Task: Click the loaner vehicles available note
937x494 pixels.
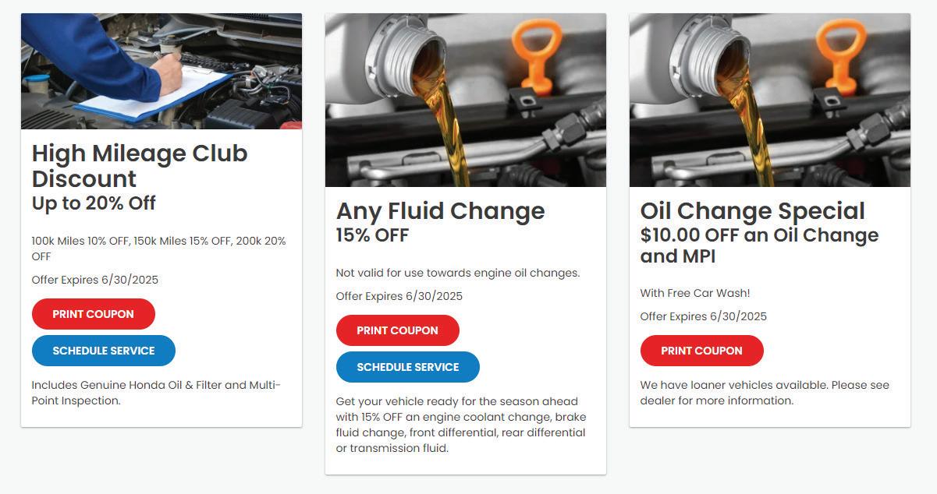Action: (x=765, y=393)
